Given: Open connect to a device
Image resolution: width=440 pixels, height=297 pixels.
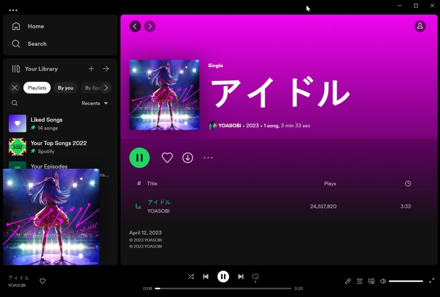Looking at the screenshot, I should pos(371,281).
